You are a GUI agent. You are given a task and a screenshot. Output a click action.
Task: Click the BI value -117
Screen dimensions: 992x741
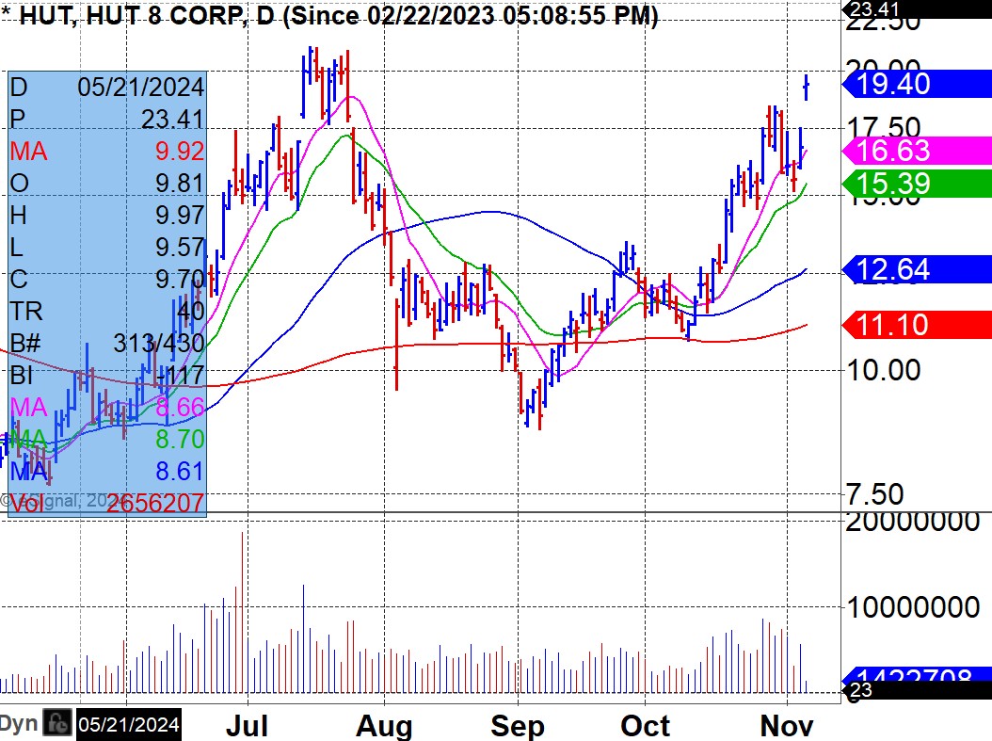(x=181, y=376)
